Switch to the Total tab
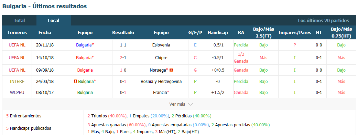Viewport: 357px width, 137px height. 19,21
